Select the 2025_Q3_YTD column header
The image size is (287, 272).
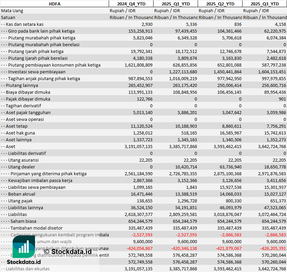[265, 4]
